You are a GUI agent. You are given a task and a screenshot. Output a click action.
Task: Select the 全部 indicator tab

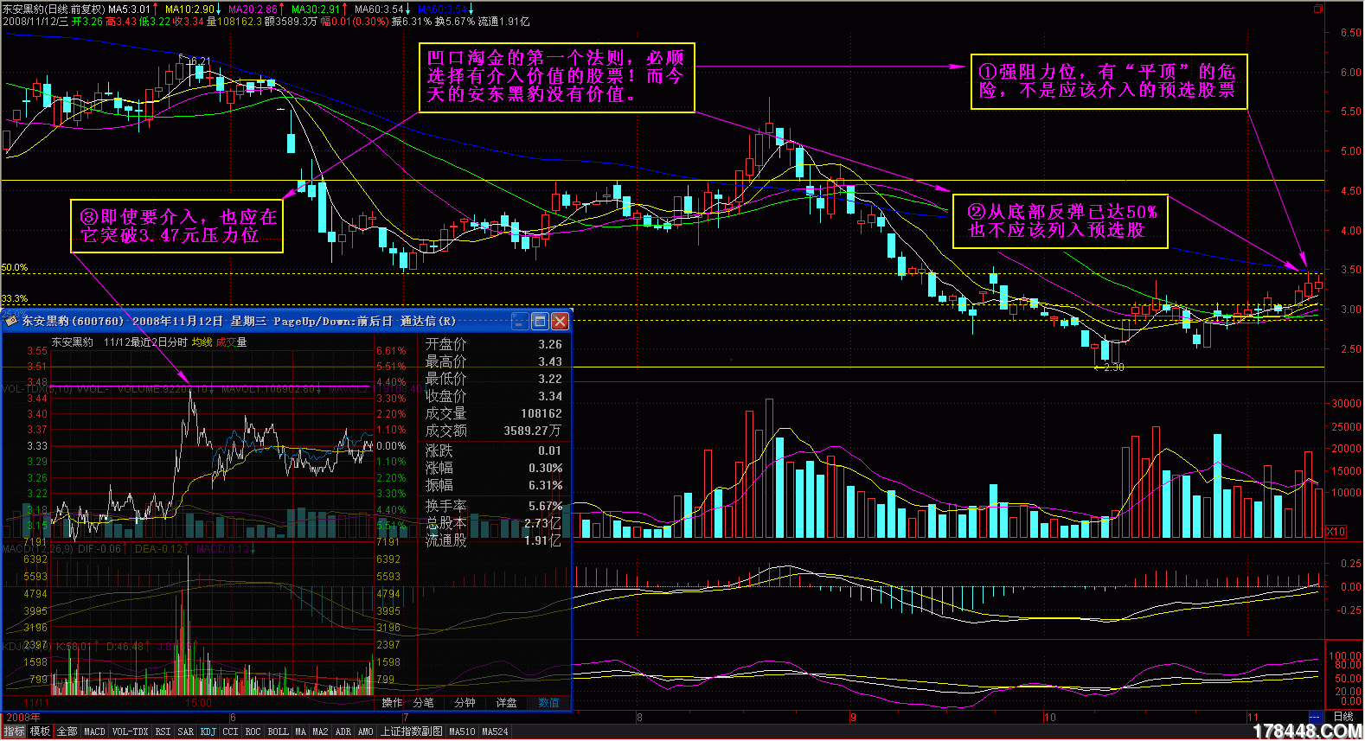pyautogui.click(x=67, y=731)
